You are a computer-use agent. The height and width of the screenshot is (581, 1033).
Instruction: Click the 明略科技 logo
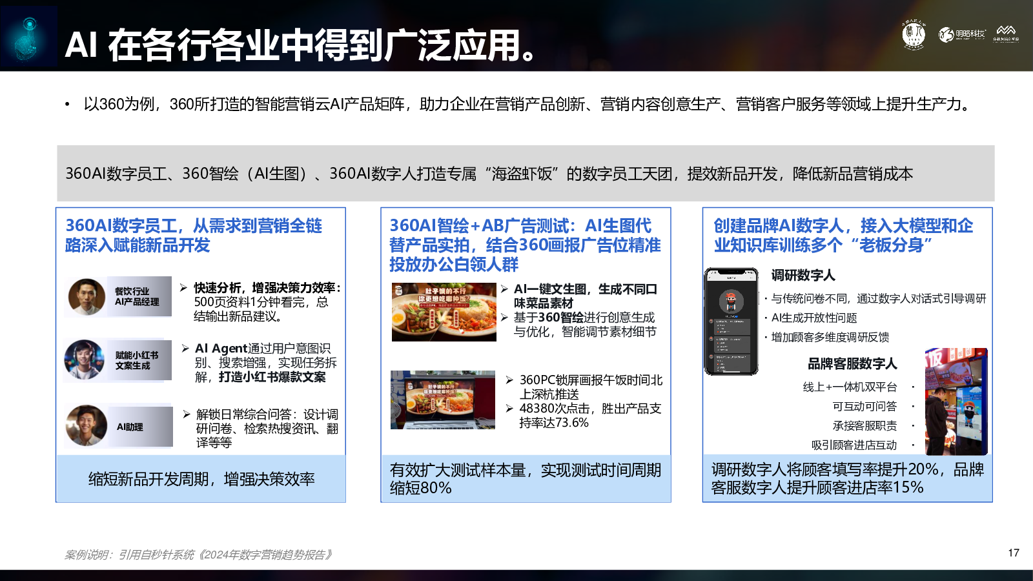point(962,34)
